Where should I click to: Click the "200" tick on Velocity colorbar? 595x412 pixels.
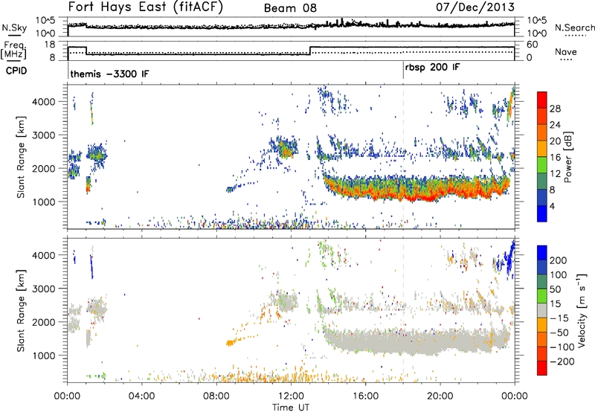point(559,260)
